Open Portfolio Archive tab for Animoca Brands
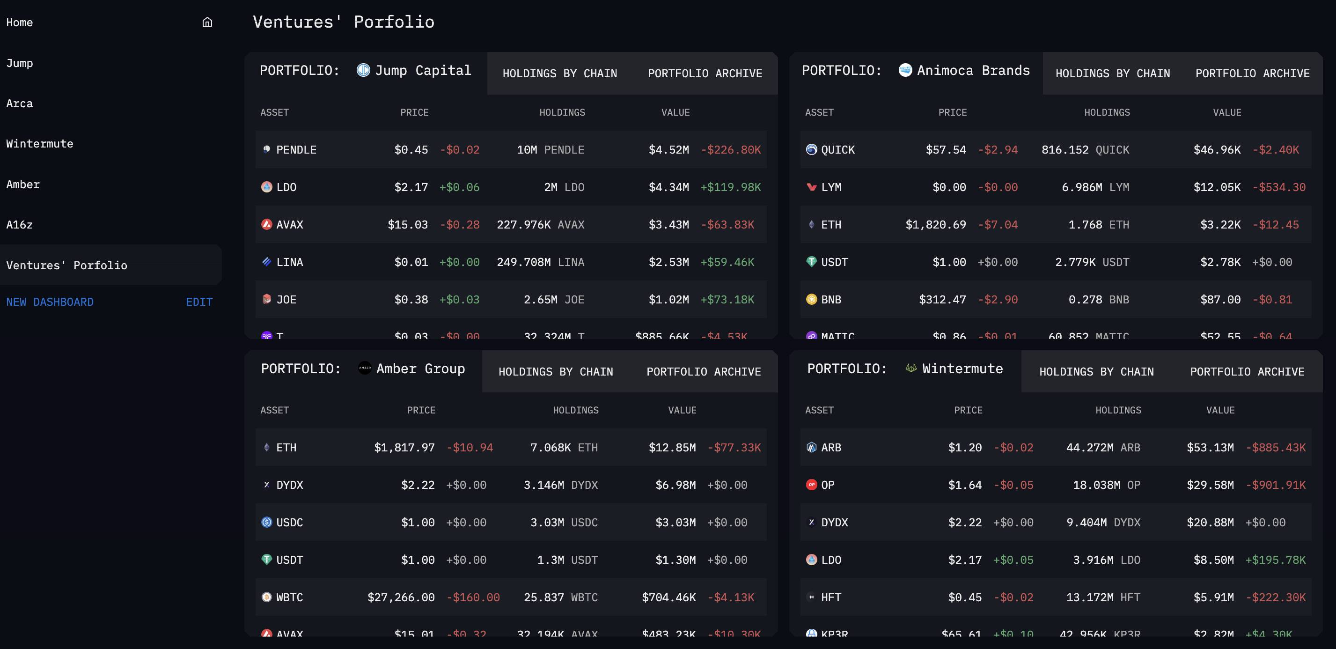The height and width of the screenshot is (649, 1336). tap(1253, 74)
